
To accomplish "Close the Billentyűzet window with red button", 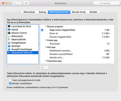I will coord(3,3).
